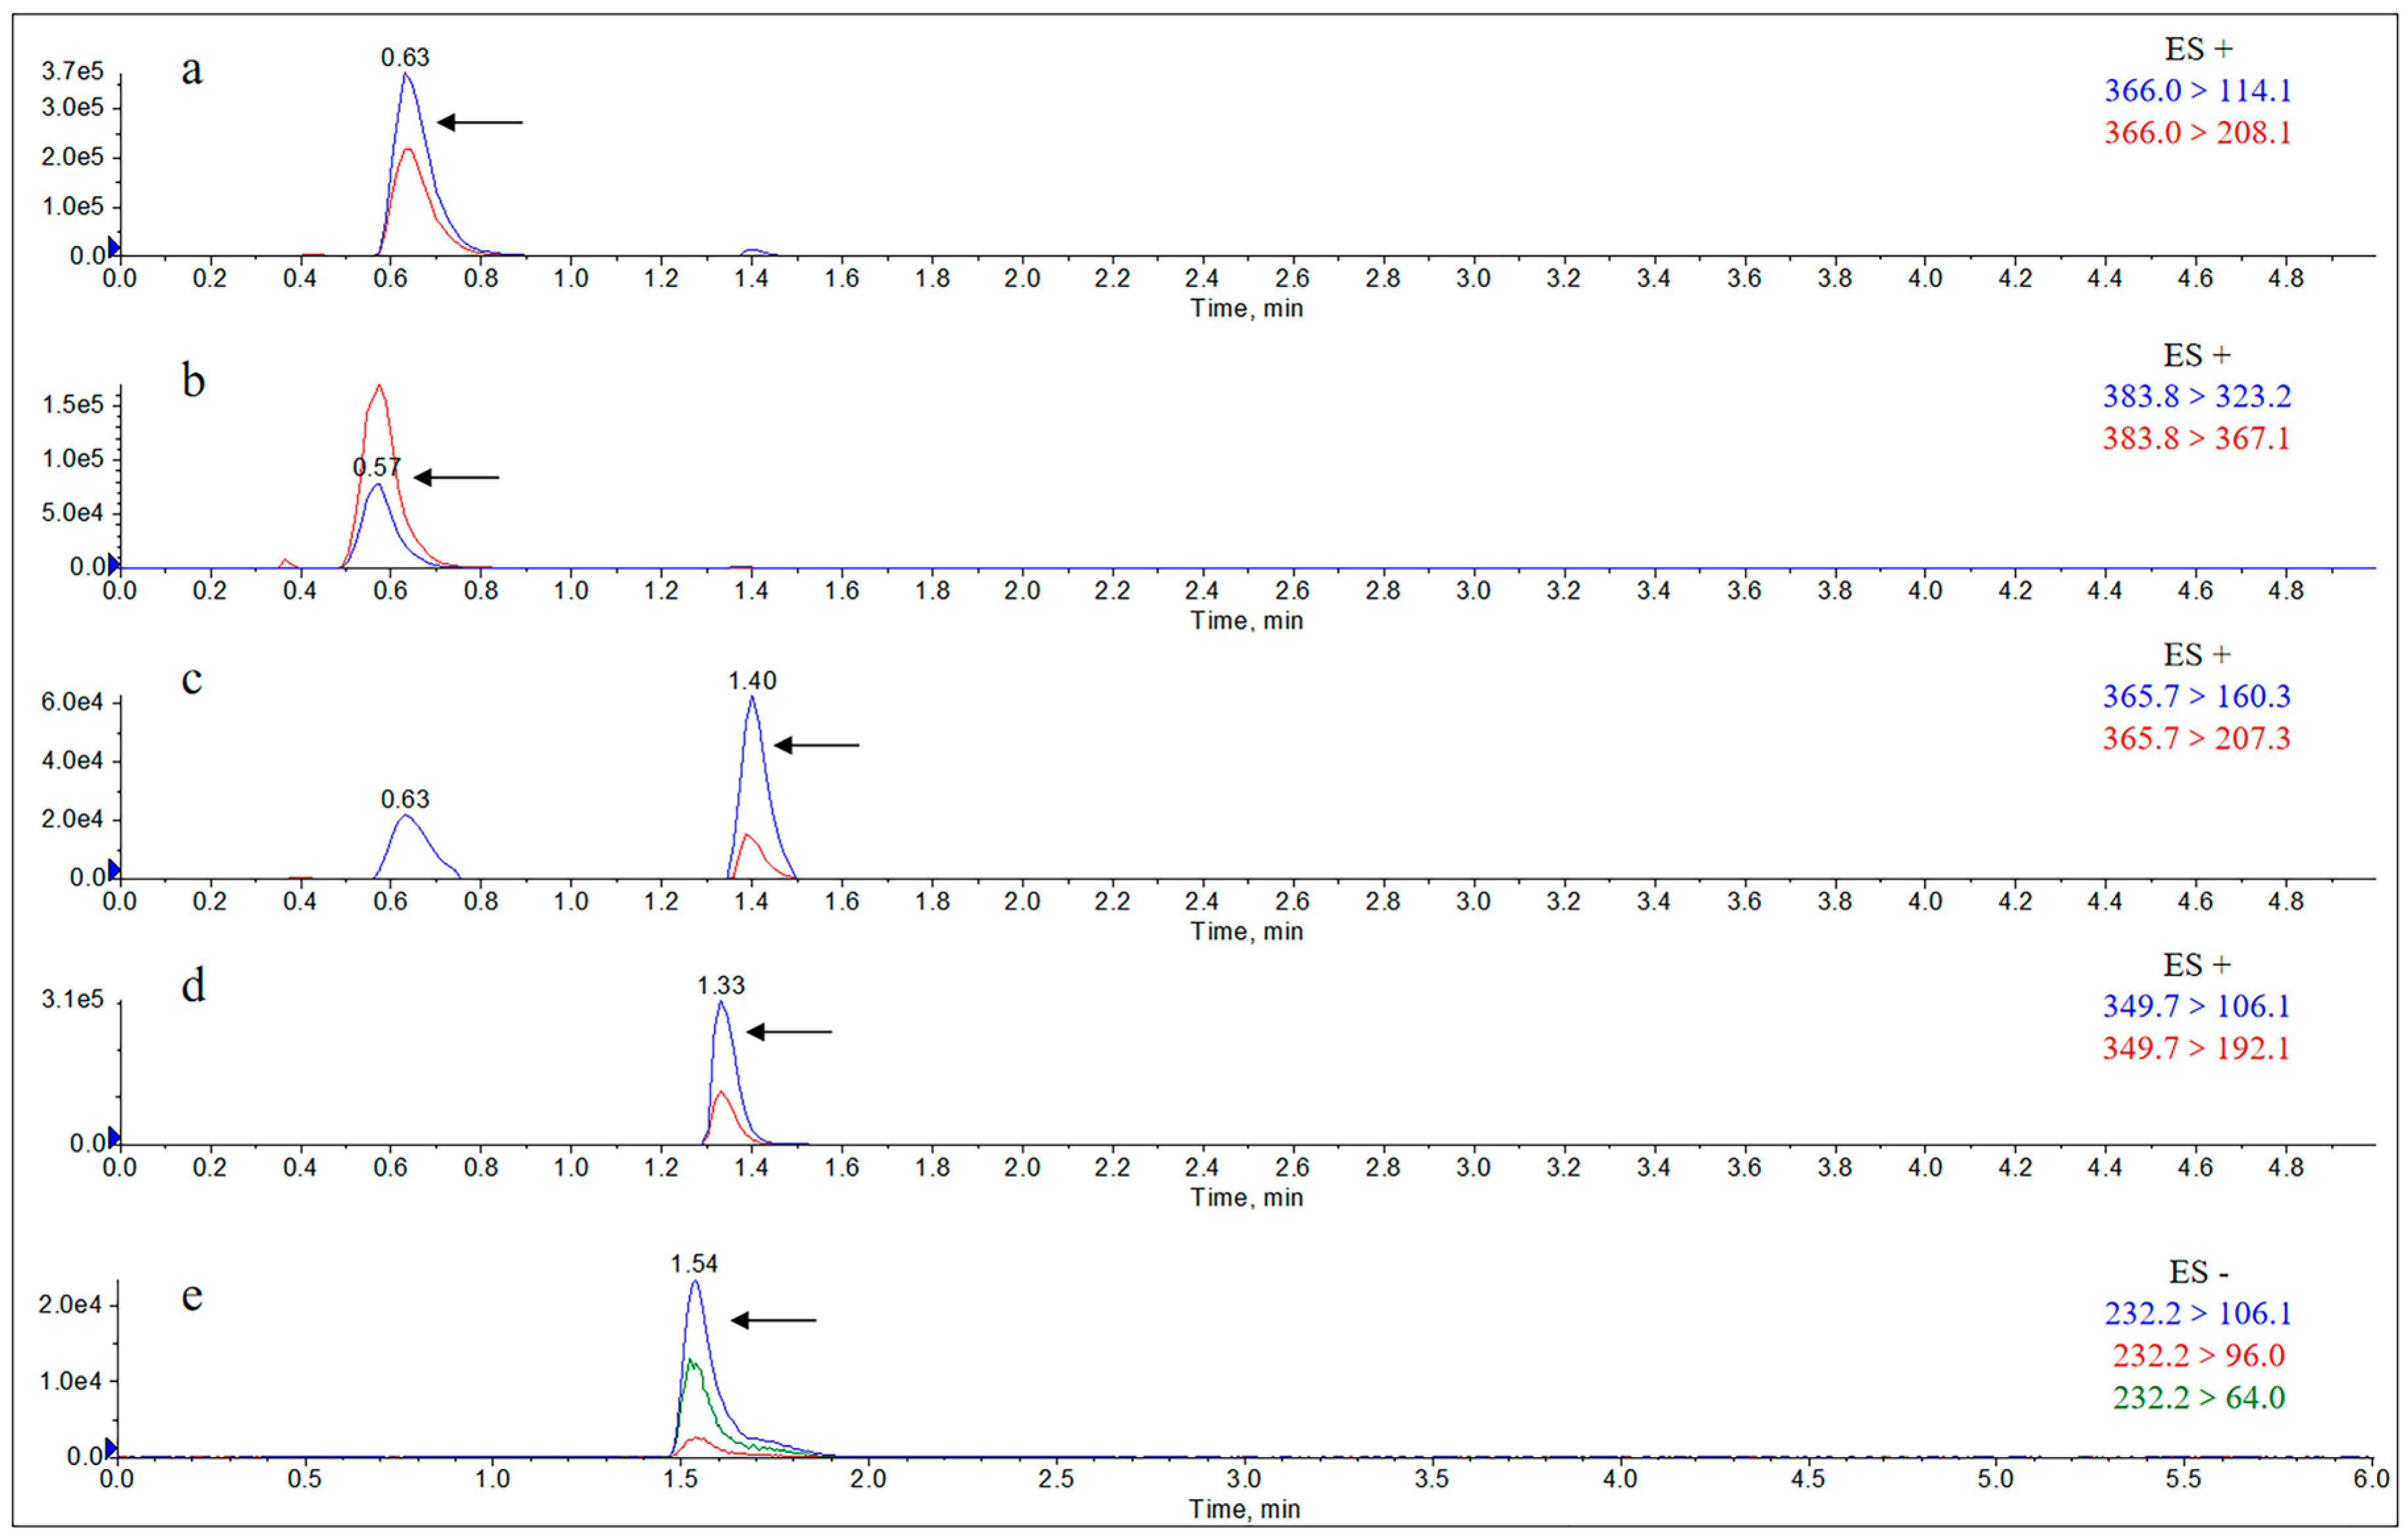Click the arrow pointing at peak 0.63 in panel a
The image size is (2408, 1540).
coord(480,122)
